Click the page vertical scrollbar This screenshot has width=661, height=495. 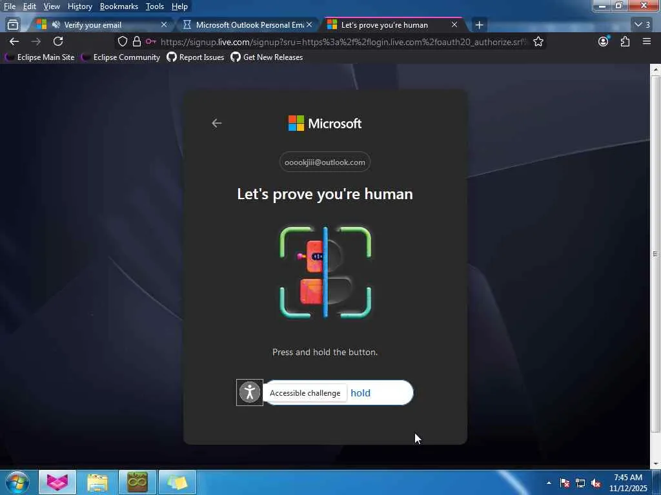click(655, 254)
